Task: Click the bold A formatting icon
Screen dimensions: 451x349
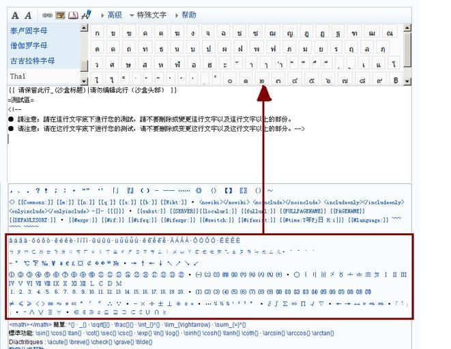Action: tap(15, 15)
